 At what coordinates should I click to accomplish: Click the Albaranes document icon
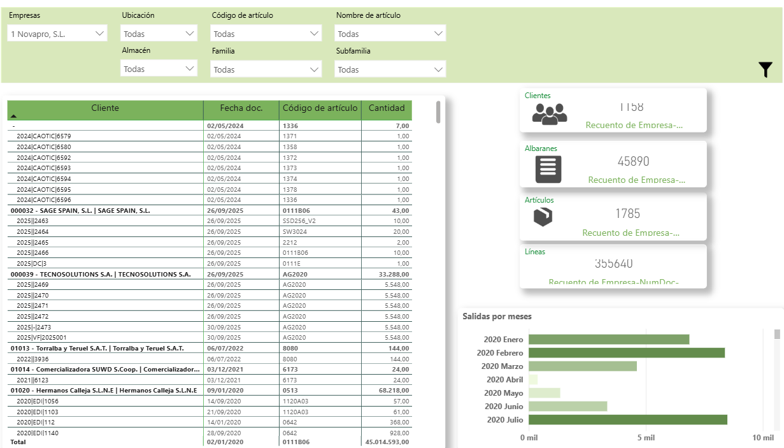tap(548, 169)
